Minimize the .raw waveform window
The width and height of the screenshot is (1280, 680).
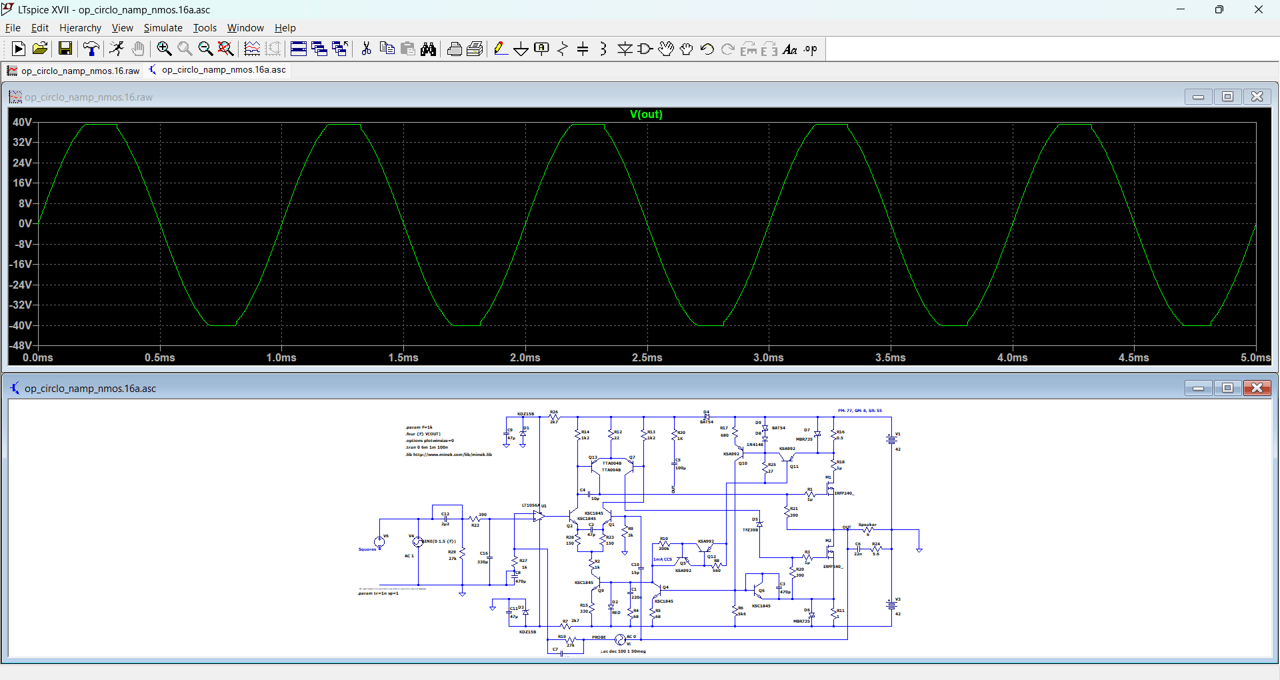[x=1198, y=97]
